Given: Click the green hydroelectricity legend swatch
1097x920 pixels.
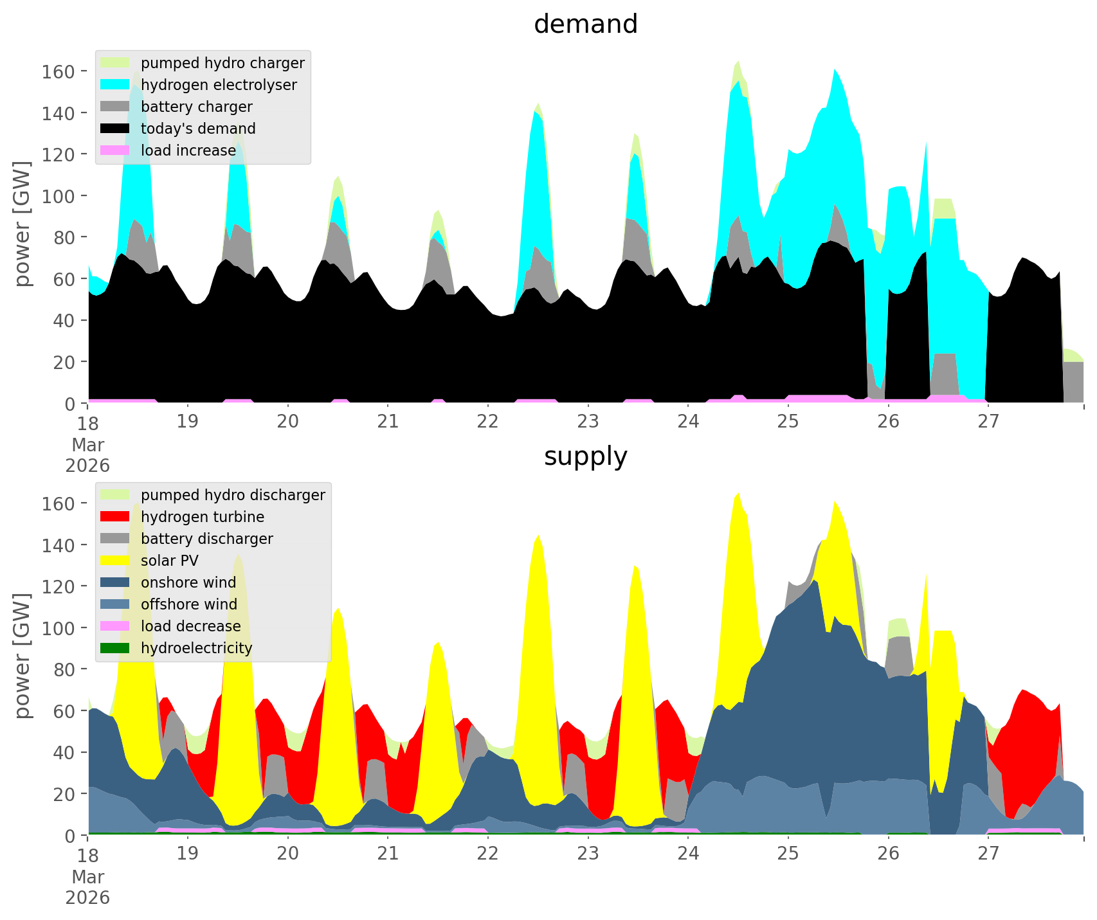Looking at the screenshot, I should click(x=115, y=648).
